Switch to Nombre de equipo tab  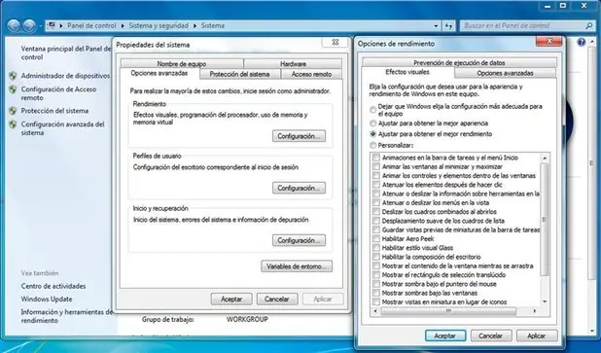182,64
